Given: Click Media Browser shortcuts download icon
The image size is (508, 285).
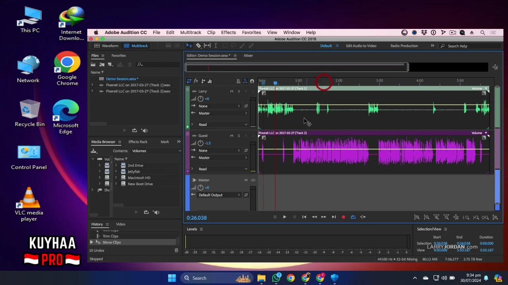Looking at the screenshot, I should (x=94, y=151).
